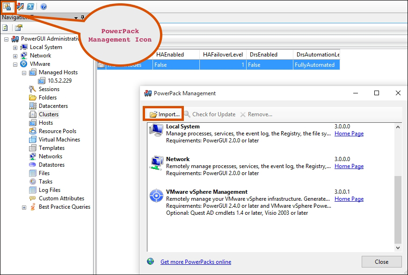Click the Templates node icon
This screenshot has height=275, width=408.
click(33, 148)
